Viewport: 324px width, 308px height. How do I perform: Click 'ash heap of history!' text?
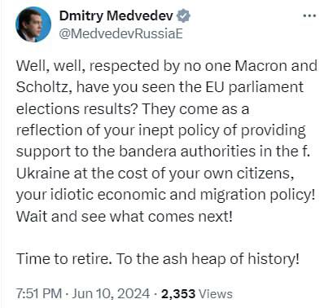coord(231,259)
